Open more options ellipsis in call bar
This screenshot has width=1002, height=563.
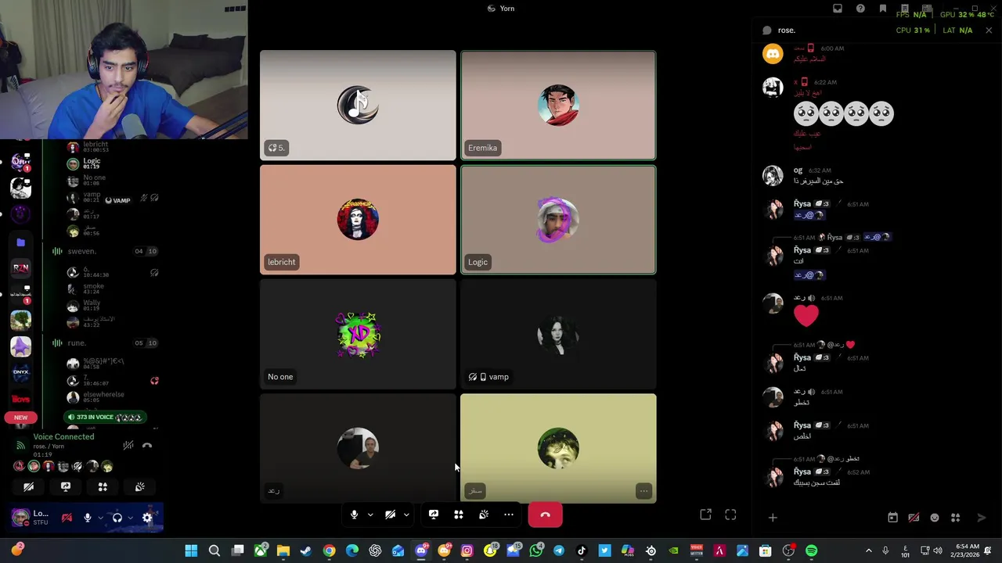pos(509,515)
